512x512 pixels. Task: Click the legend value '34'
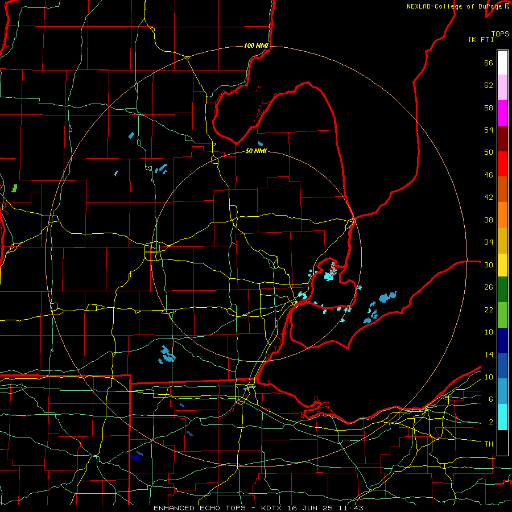tap(489, 242)
